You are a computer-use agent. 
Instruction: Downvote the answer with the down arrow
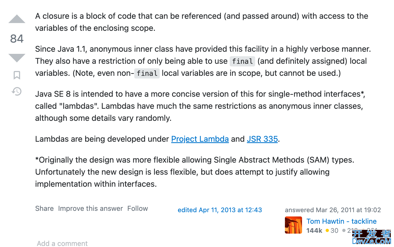point(17,58)
